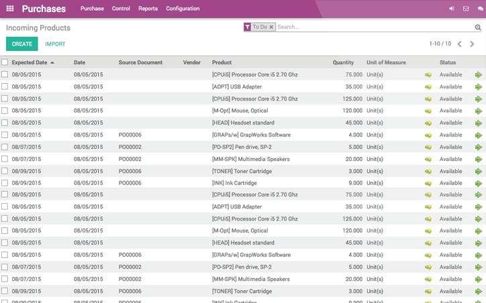Image resolution: width=486 pixels, height=303 pixels.
Task: Open the apps grid menu icon
Action: pyautogui.click(x=10, y=9)
